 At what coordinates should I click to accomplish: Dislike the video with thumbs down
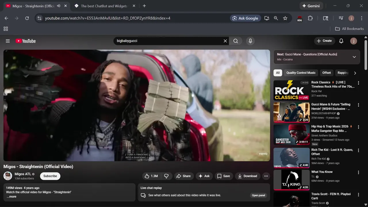(166, 176)
